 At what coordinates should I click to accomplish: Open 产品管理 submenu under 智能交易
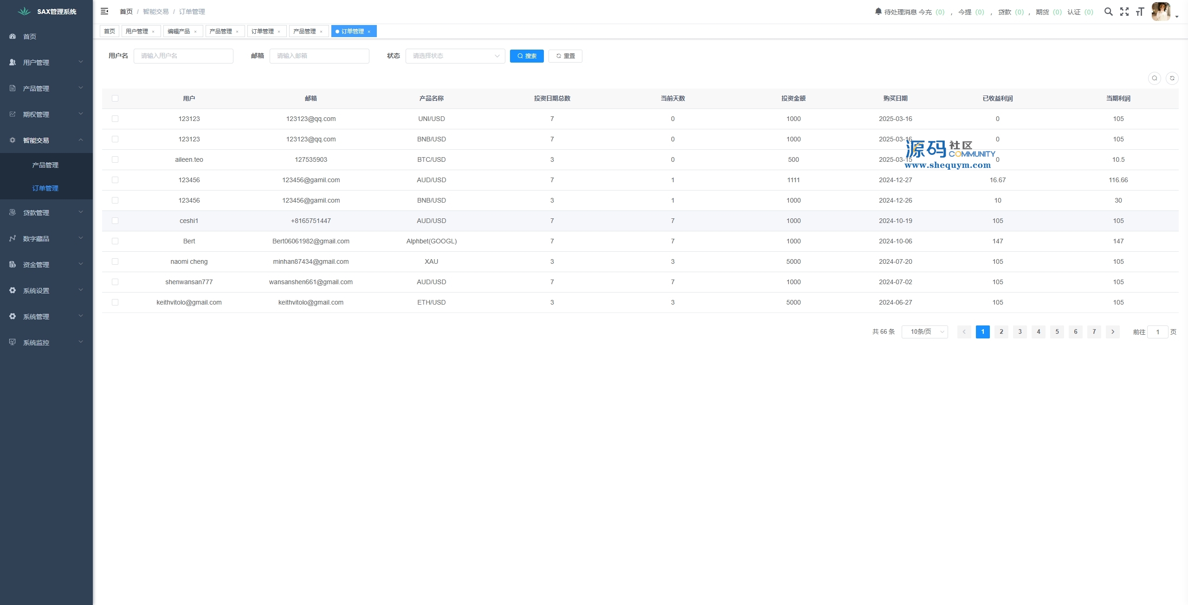tap(45, 165)
